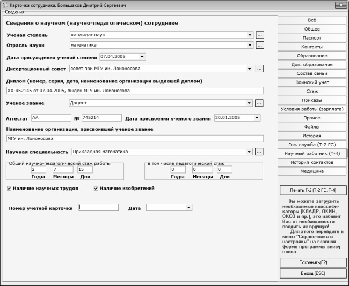Open the Ученое звание lookup ellipsis button

click(x=260, y=102)
